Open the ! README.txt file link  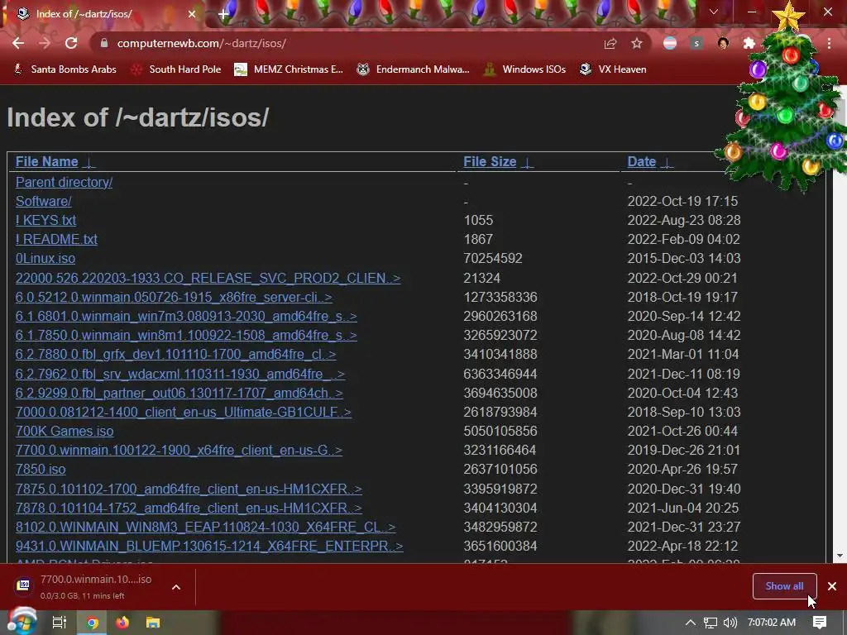coord(56,239)
